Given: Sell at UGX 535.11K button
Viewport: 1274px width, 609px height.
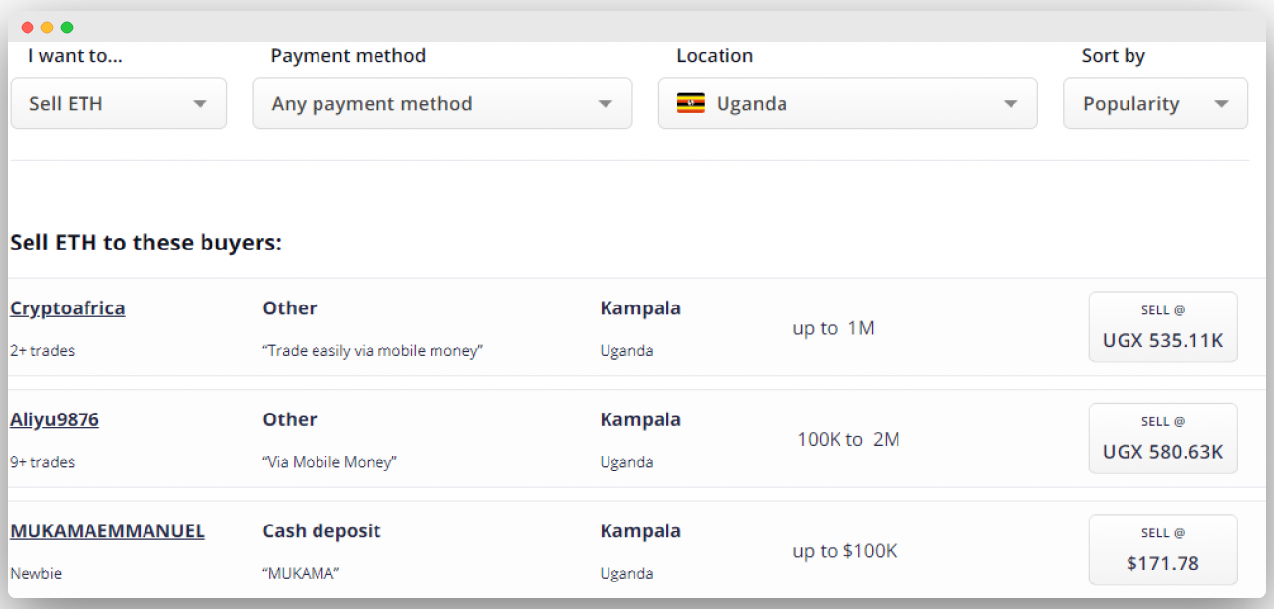Looking at the screenshot, I should [x=1162, y=327].
